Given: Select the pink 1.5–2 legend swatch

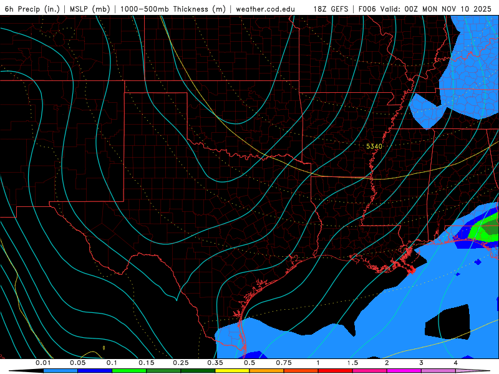Looking at the screenshot, I should (370, 371).
